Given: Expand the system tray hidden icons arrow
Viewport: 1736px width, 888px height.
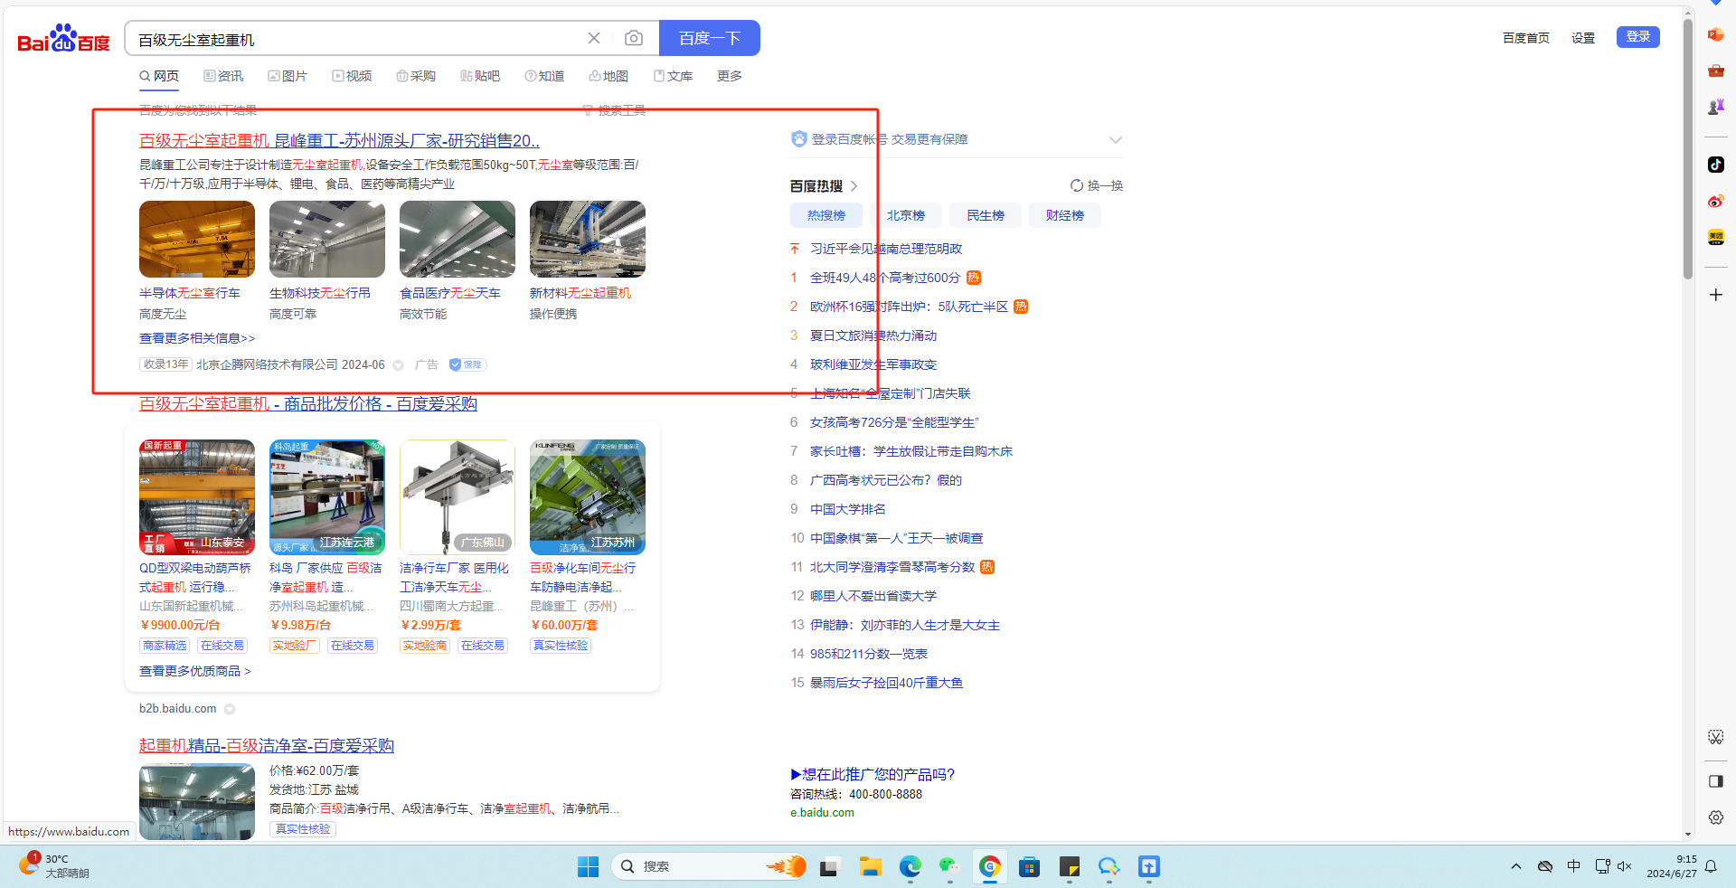Looking at the screenshot, I should click(1515, 866).
